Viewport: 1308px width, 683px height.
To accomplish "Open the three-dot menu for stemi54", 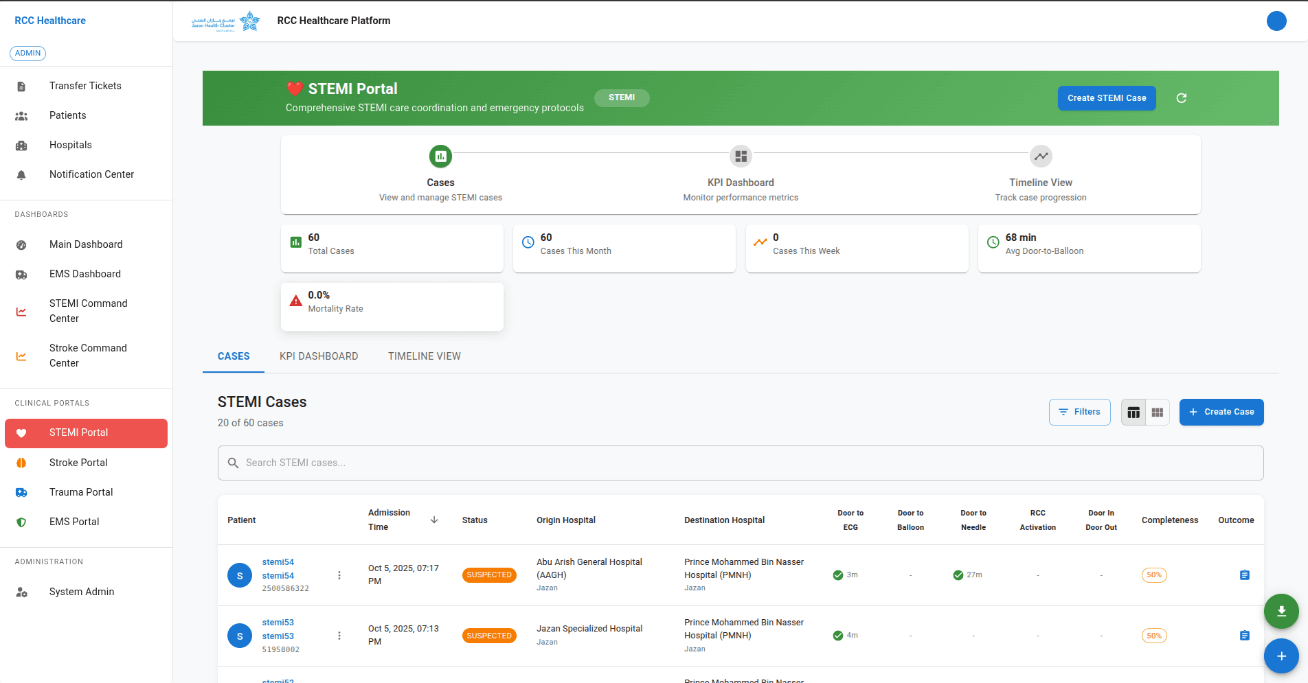I will point(339,575).
